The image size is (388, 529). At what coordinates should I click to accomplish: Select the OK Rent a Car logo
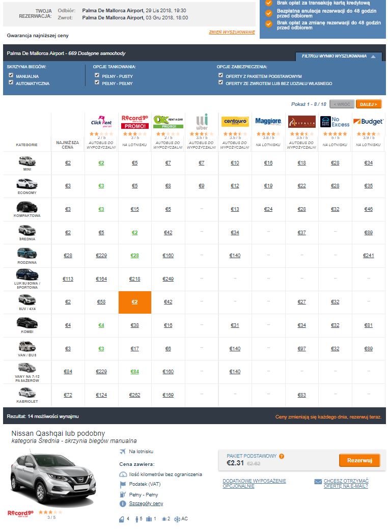click(168, 122)
